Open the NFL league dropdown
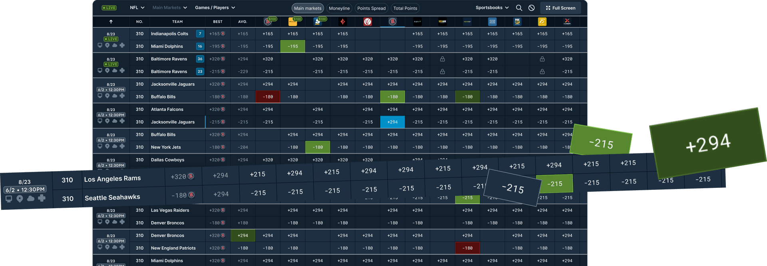The image size is (767, 266). coord(137,8)
